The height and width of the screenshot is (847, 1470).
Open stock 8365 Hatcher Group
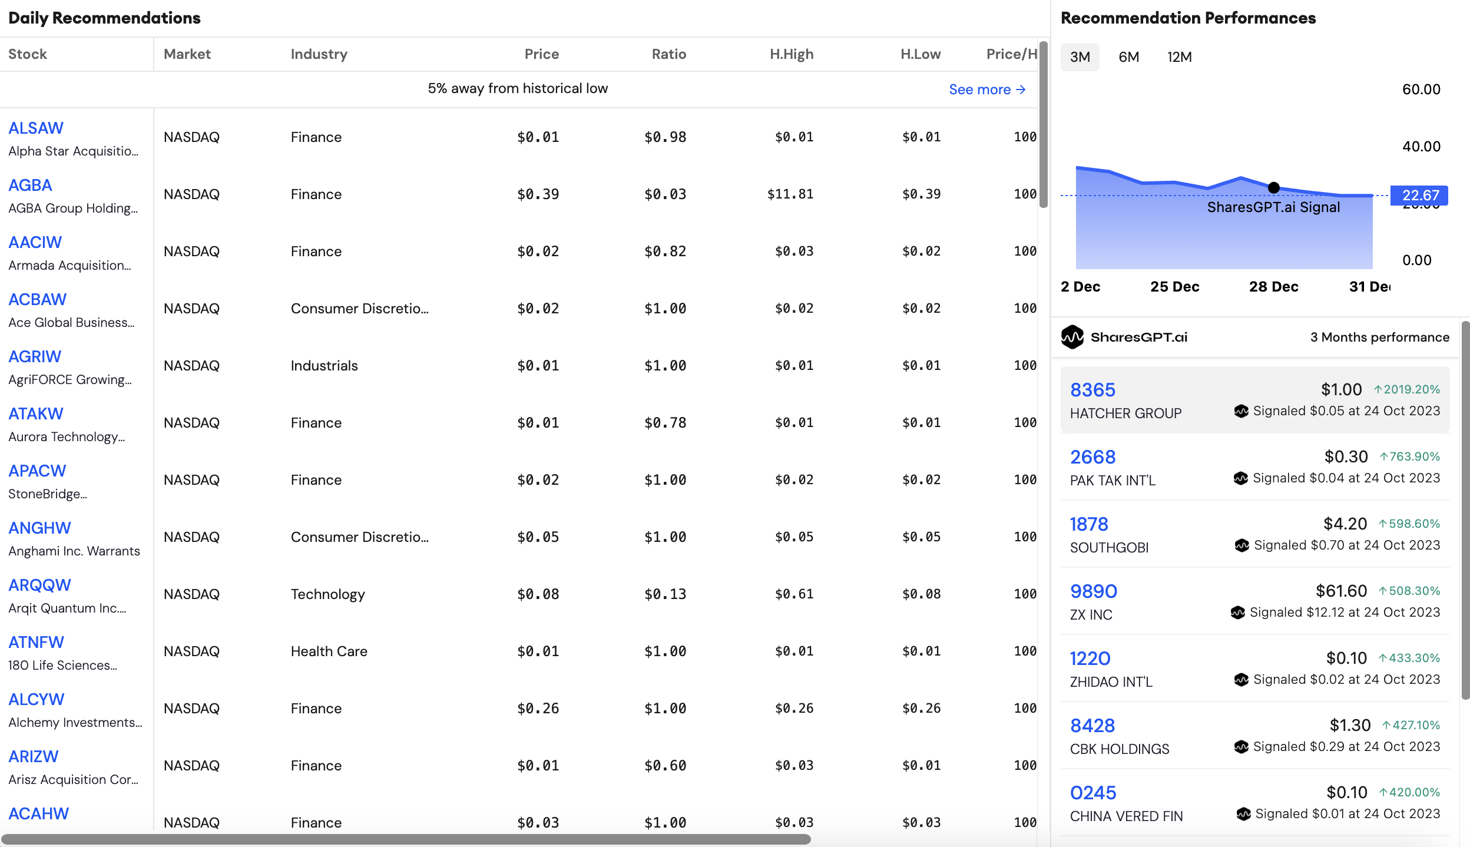pos(1092,390)
